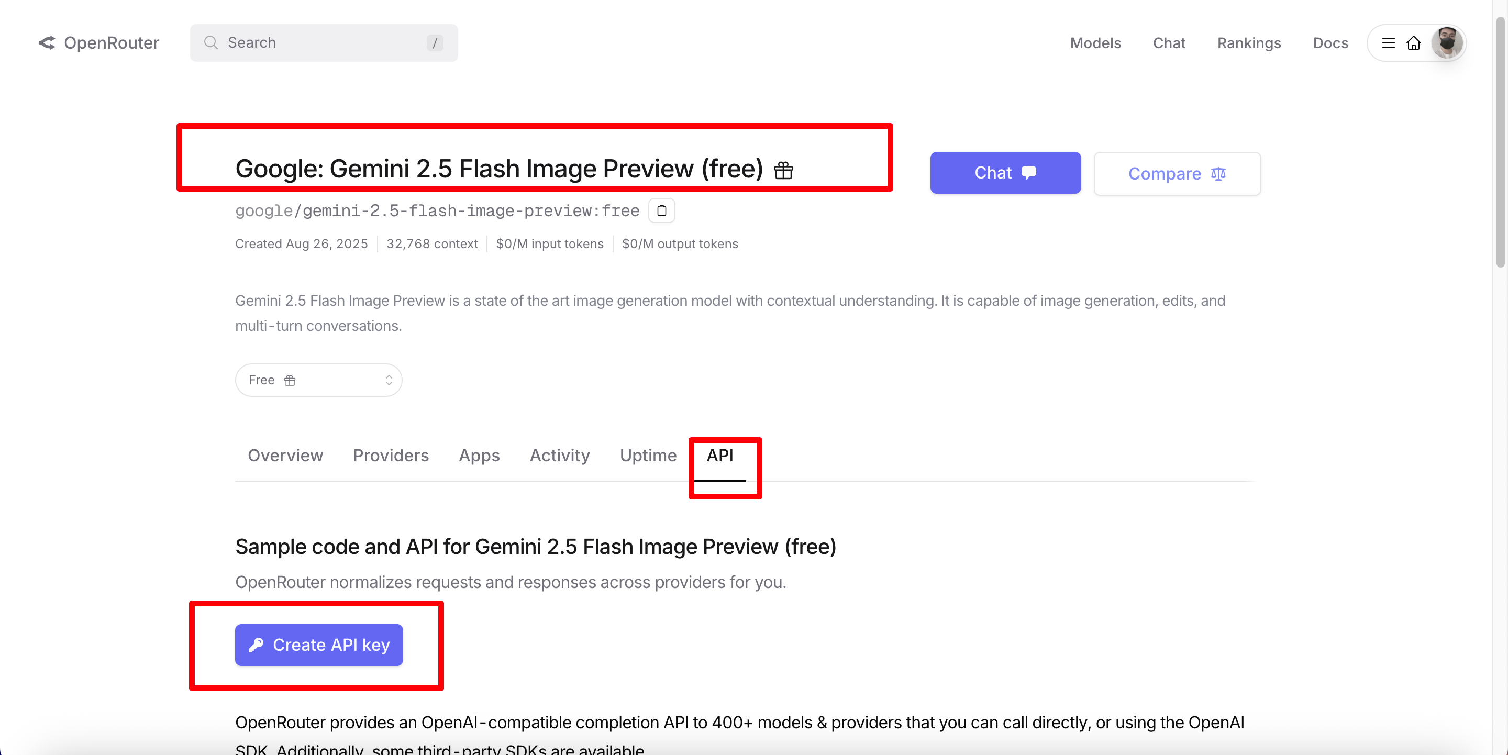Viewport: 1508px width, 755px height.
Task: Select the Activity tab
Action: click(560, 456)
